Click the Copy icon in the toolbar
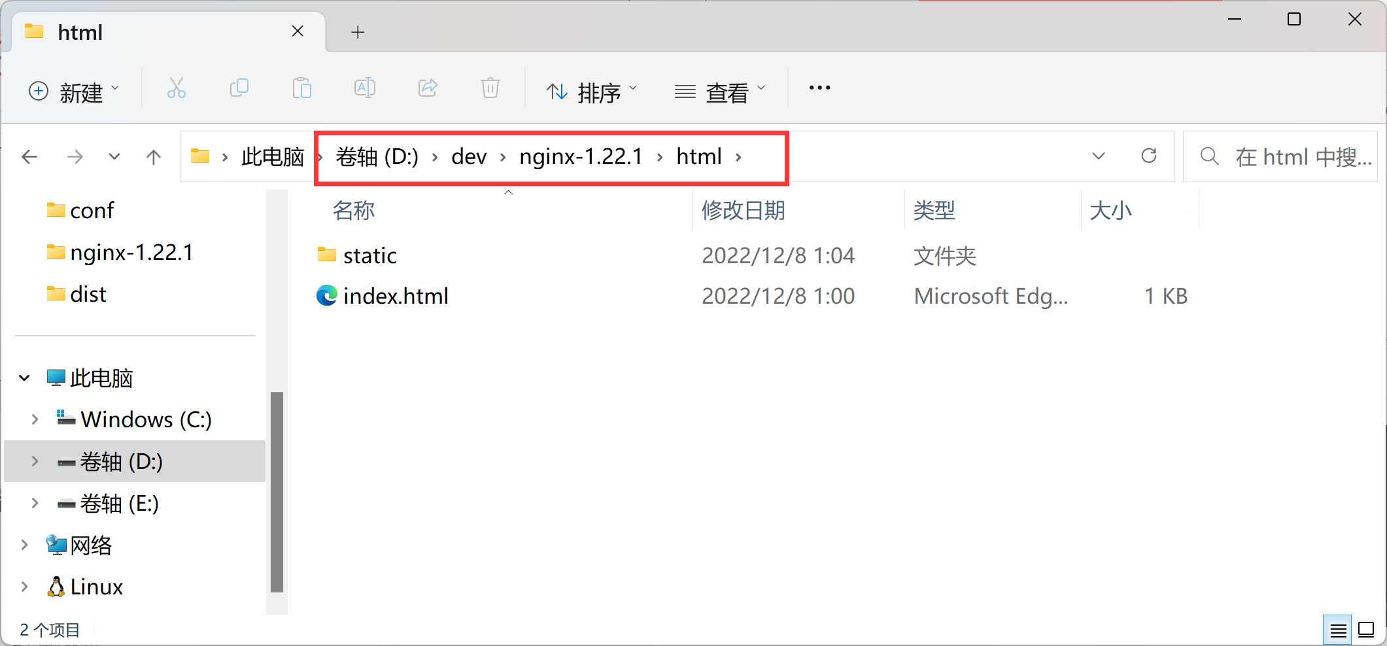 [x=239, y=88]
